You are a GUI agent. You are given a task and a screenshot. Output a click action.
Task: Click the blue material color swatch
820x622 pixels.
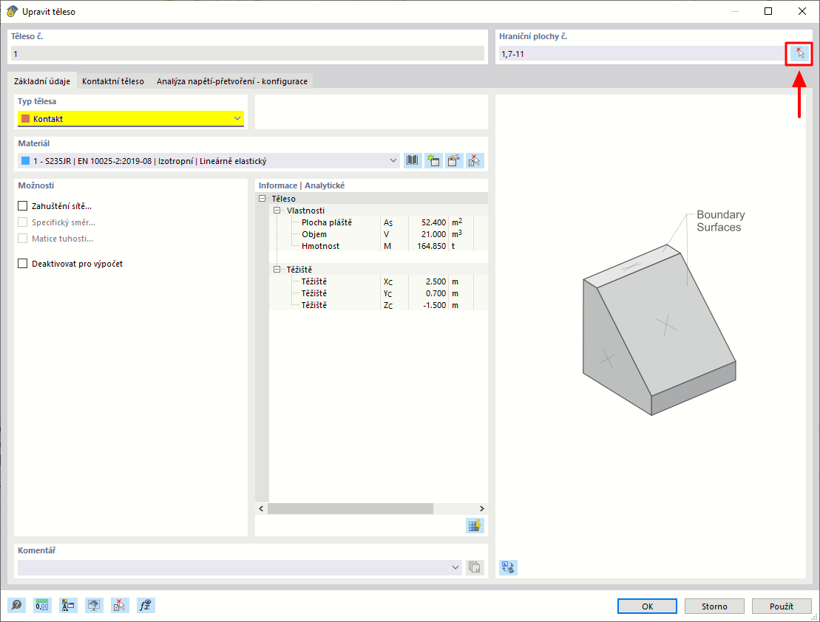pos(26,161)
